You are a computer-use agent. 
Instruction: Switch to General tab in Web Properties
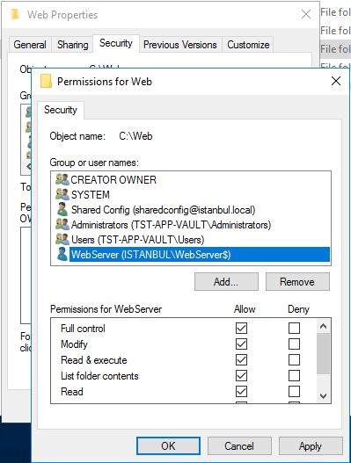click(x=30, y=45)
